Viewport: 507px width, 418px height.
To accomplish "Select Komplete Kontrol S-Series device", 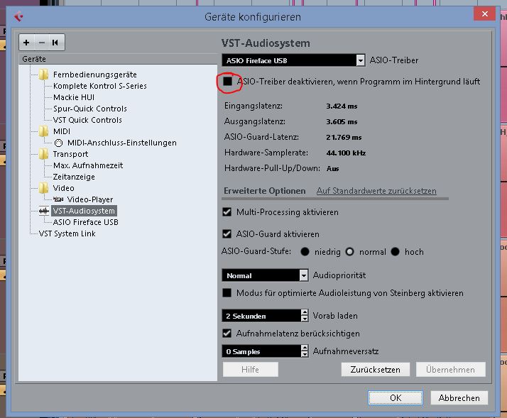I will (x=100, y=86).
